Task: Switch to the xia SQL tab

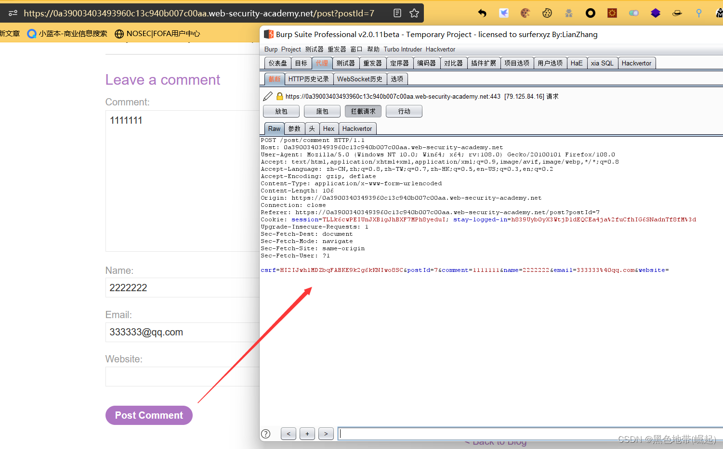Action: coord(602,63)
